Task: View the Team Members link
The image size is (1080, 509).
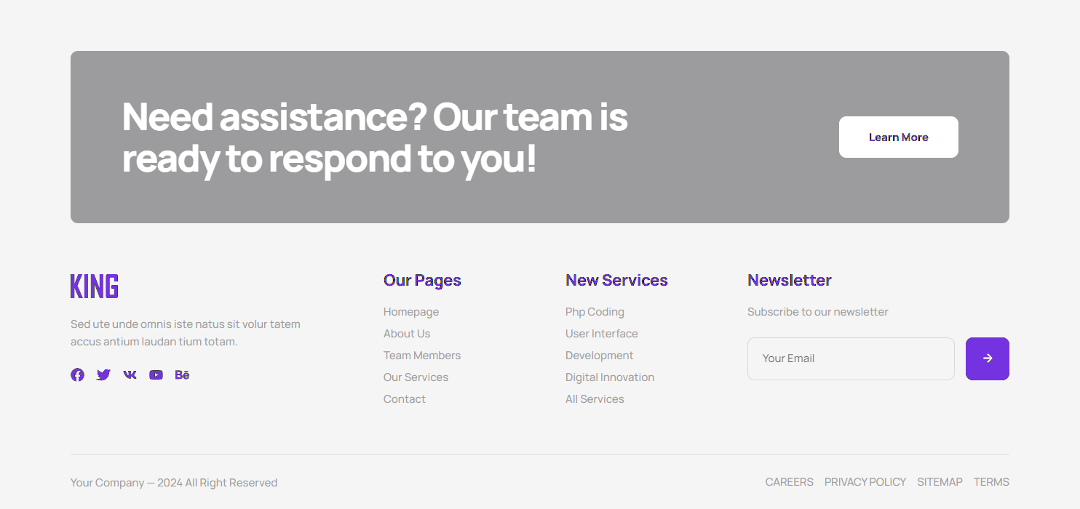Action: click(x=422, y=356)
